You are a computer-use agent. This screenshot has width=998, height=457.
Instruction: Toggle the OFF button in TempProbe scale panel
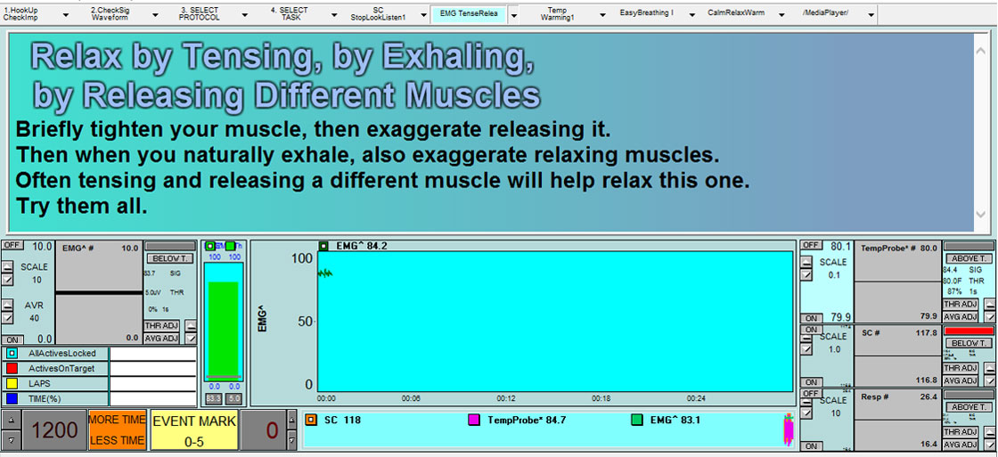coord(811,245)
